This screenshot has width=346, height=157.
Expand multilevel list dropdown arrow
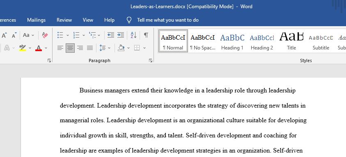point(99,35)
